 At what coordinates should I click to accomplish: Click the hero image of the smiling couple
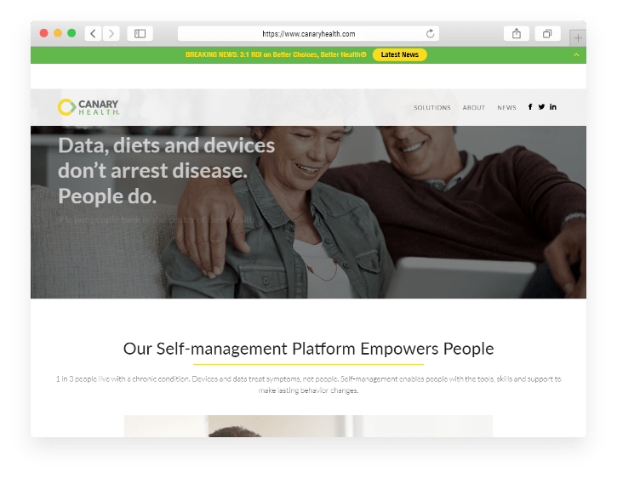(308, 212)
